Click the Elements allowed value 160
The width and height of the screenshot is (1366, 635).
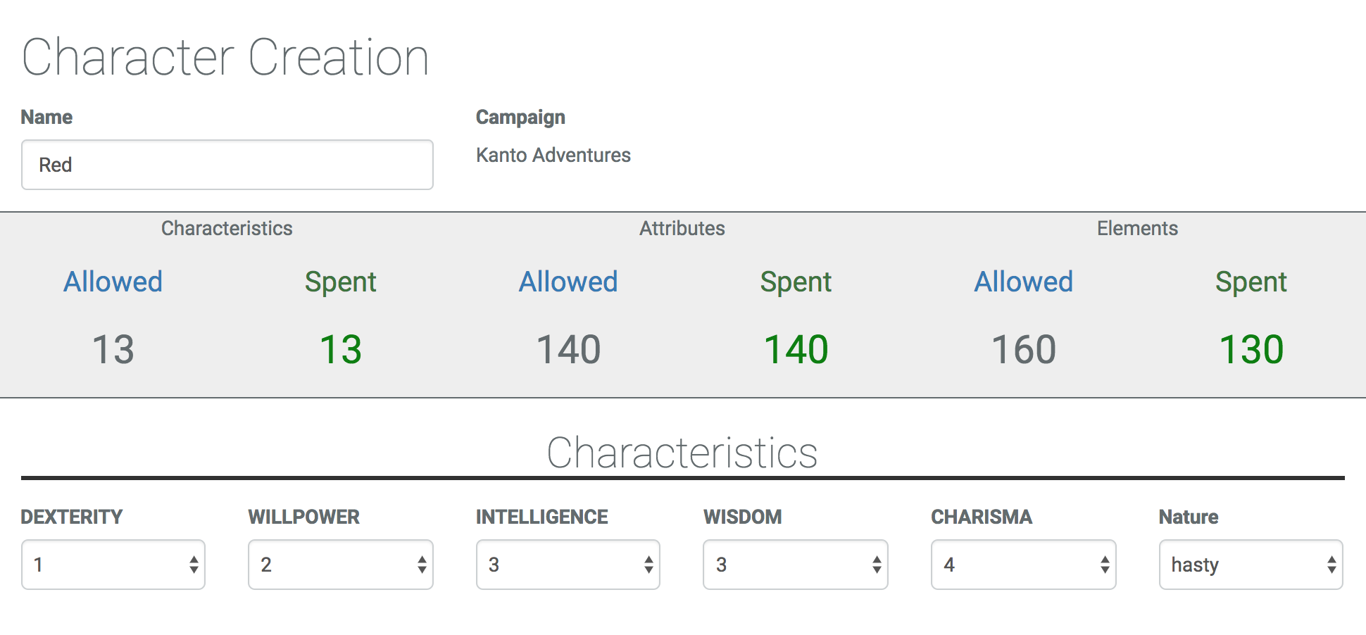click(1024, 350)
